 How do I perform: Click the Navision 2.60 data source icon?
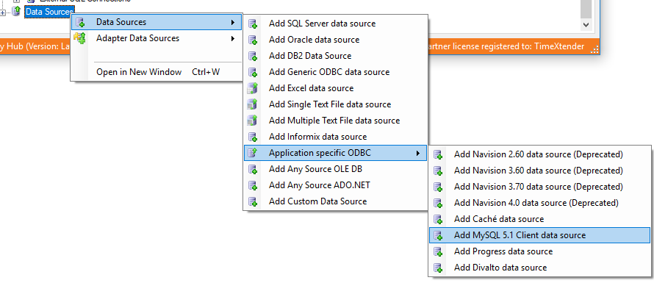(438, 154)
